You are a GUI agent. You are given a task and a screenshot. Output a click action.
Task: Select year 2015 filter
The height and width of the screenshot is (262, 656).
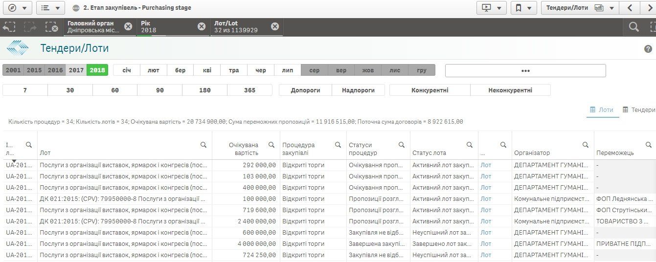click(34, 70)
